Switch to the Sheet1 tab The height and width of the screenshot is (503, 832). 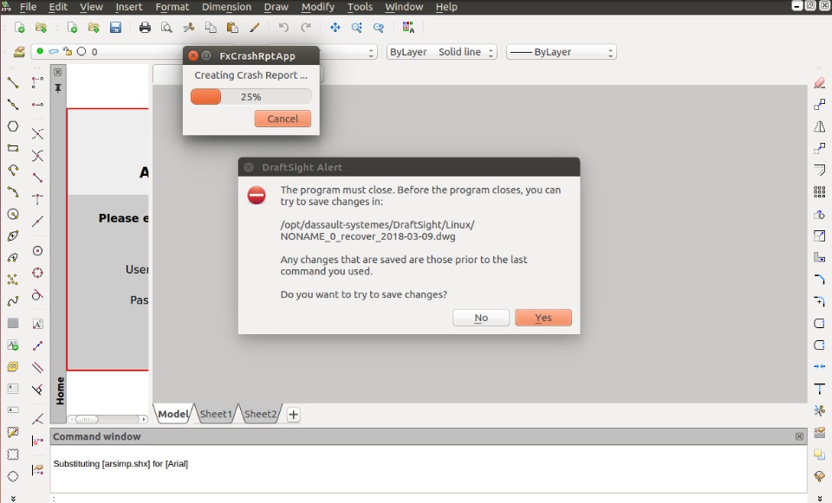(216, 414)
